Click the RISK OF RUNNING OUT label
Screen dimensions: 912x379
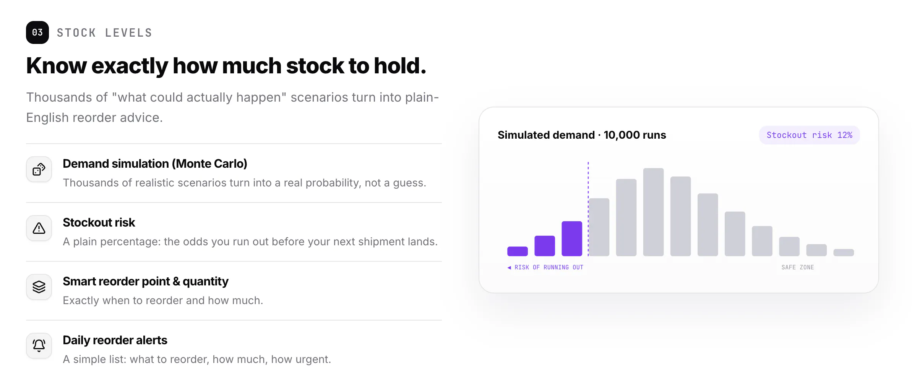point(549,267)
